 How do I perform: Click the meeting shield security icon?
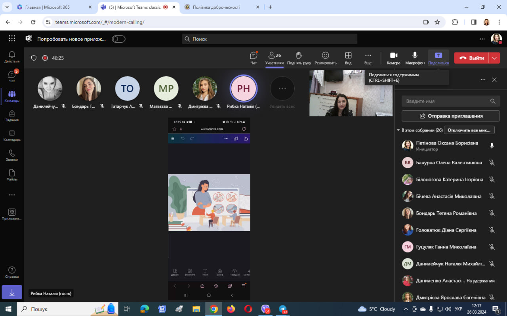pos(34,58)
